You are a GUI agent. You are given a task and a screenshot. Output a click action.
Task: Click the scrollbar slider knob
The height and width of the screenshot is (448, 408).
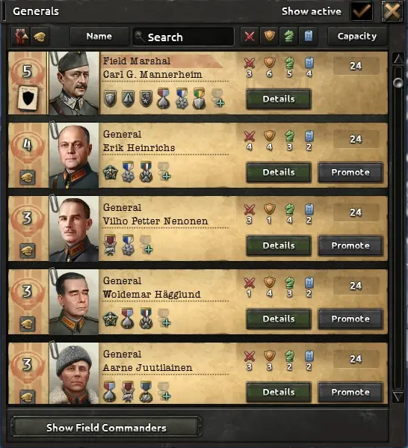pyautogui.click(x=398, y=83)
